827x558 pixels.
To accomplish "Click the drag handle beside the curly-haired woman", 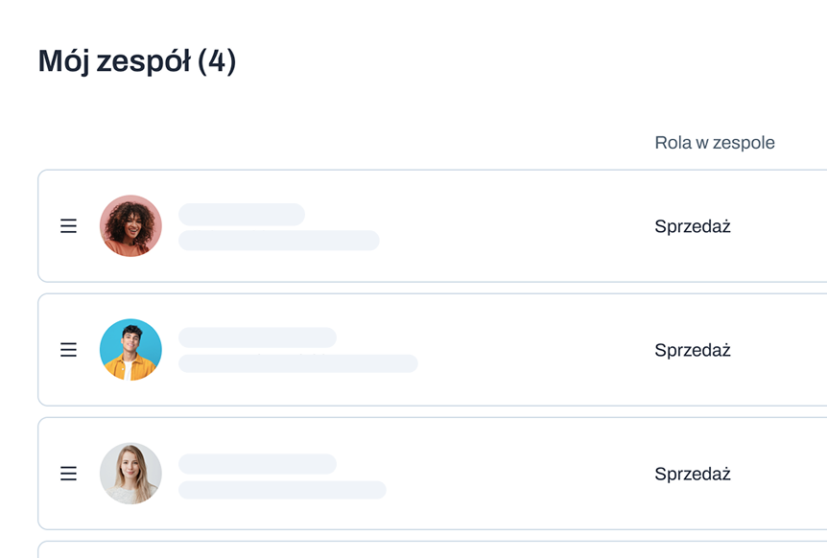I will (68, 226).
